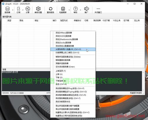Expand the 服务器 dropdown arrow

[13, 10]
